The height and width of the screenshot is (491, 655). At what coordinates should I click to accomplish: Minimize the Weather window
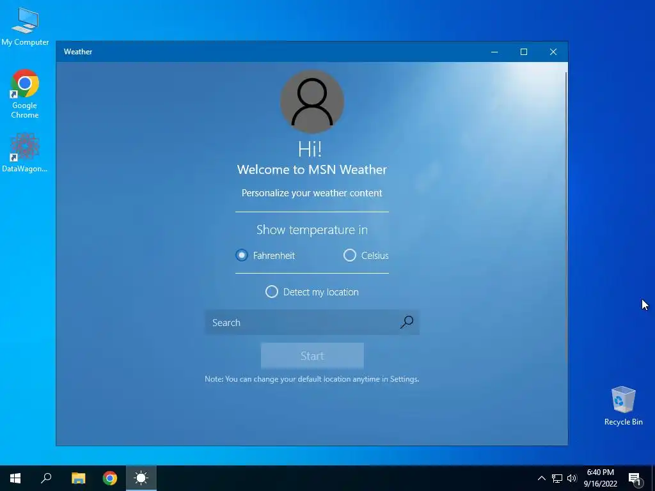point(494,52)
